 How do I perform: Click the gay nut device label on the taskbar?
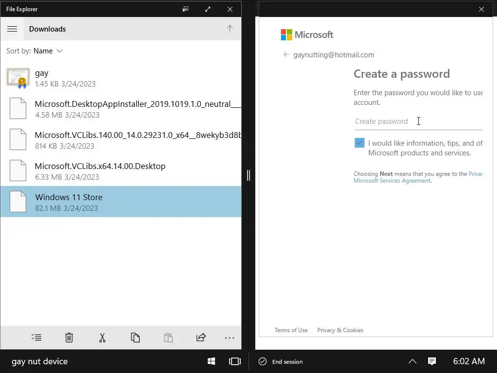pos(40,361)
